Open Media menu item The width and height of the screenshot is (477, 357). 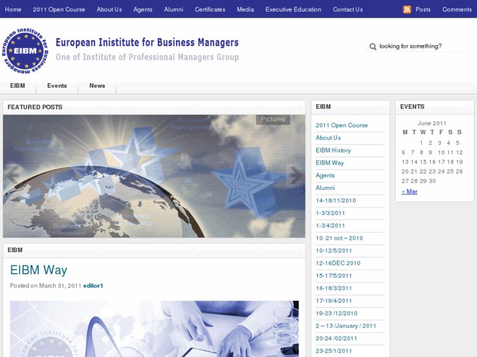245,9
